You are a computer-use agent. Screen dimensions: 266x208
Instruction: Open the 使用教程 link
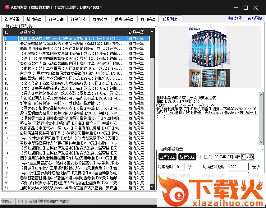tap(234, 19)
